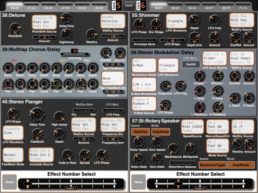258x193 pixels.
Task: Click the DelayTime knob in Detune
Action: (66, 18)
